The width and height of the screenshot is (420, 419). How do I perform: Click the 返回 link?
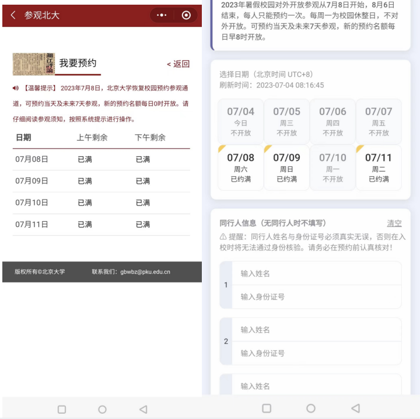tap(178, 64)
